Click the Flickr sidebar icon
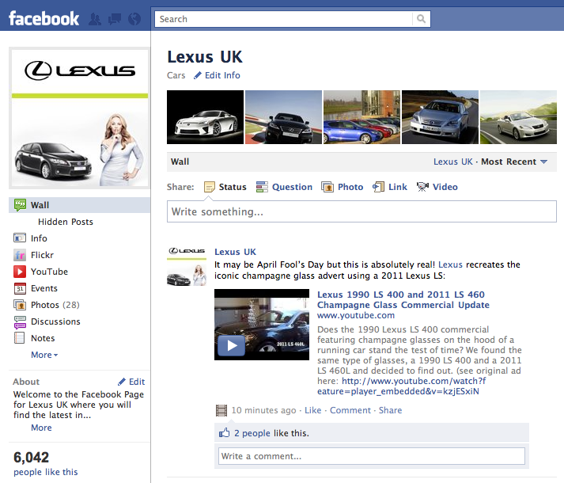This screenshot has width=564, height=483. point(20,255)
